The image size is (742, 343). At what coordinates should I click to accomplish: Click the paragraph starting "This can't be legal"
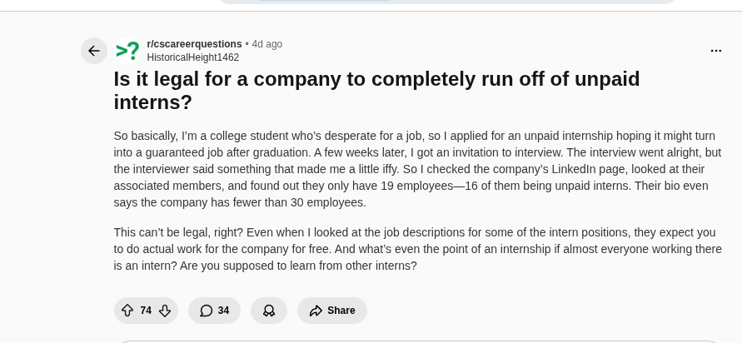[417, 249]
